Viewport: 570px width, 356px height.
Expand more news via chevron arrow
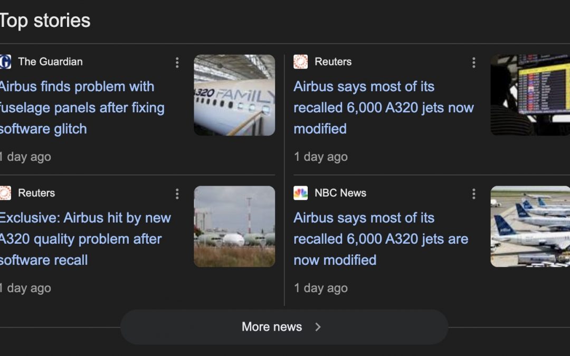pos(318,327)
